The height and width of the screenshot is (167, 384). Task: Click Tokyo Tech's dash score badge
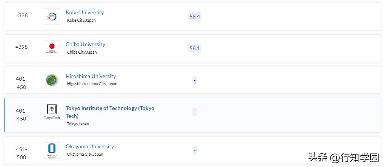point(195,111)
